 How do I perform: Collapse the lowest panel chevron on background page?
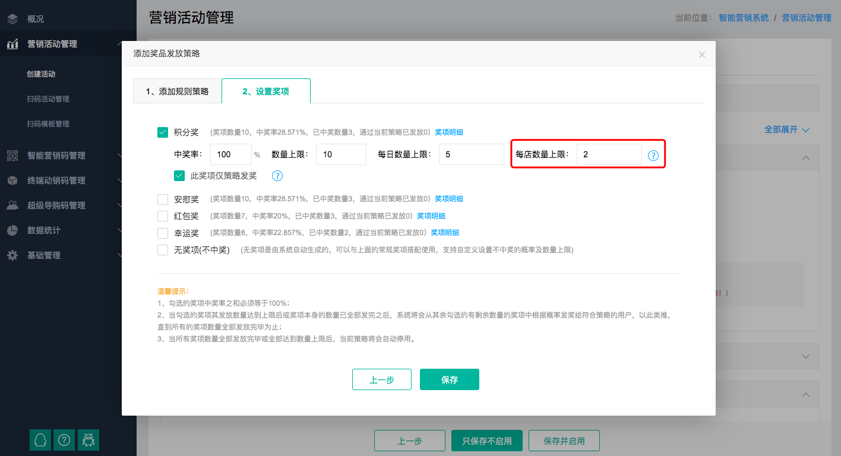(806, 394)
